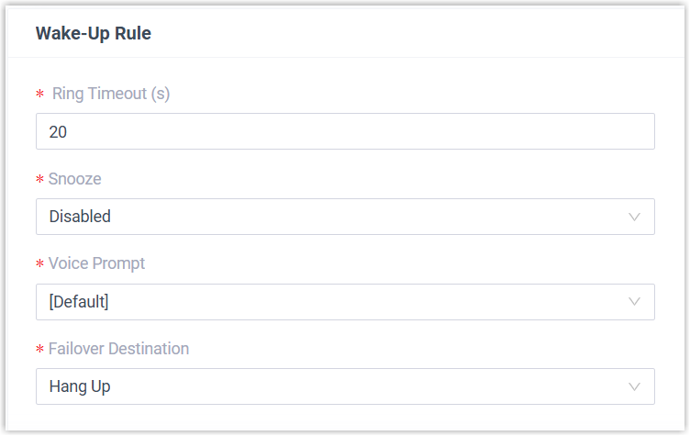Image resolution: width=690 pixels, height=436 pixels.
Task: Click the "Wake-Up Rule" section heading
Action: click(x=94, y=34)
